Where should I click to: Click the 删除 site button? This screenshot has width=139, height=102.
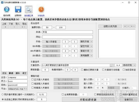click(18, 73)
